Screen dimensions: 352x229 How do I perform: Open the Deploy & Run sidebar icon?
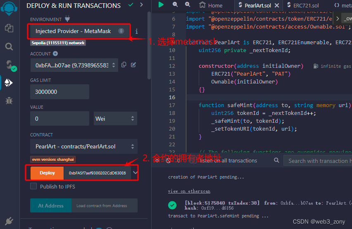coord(9,83)
